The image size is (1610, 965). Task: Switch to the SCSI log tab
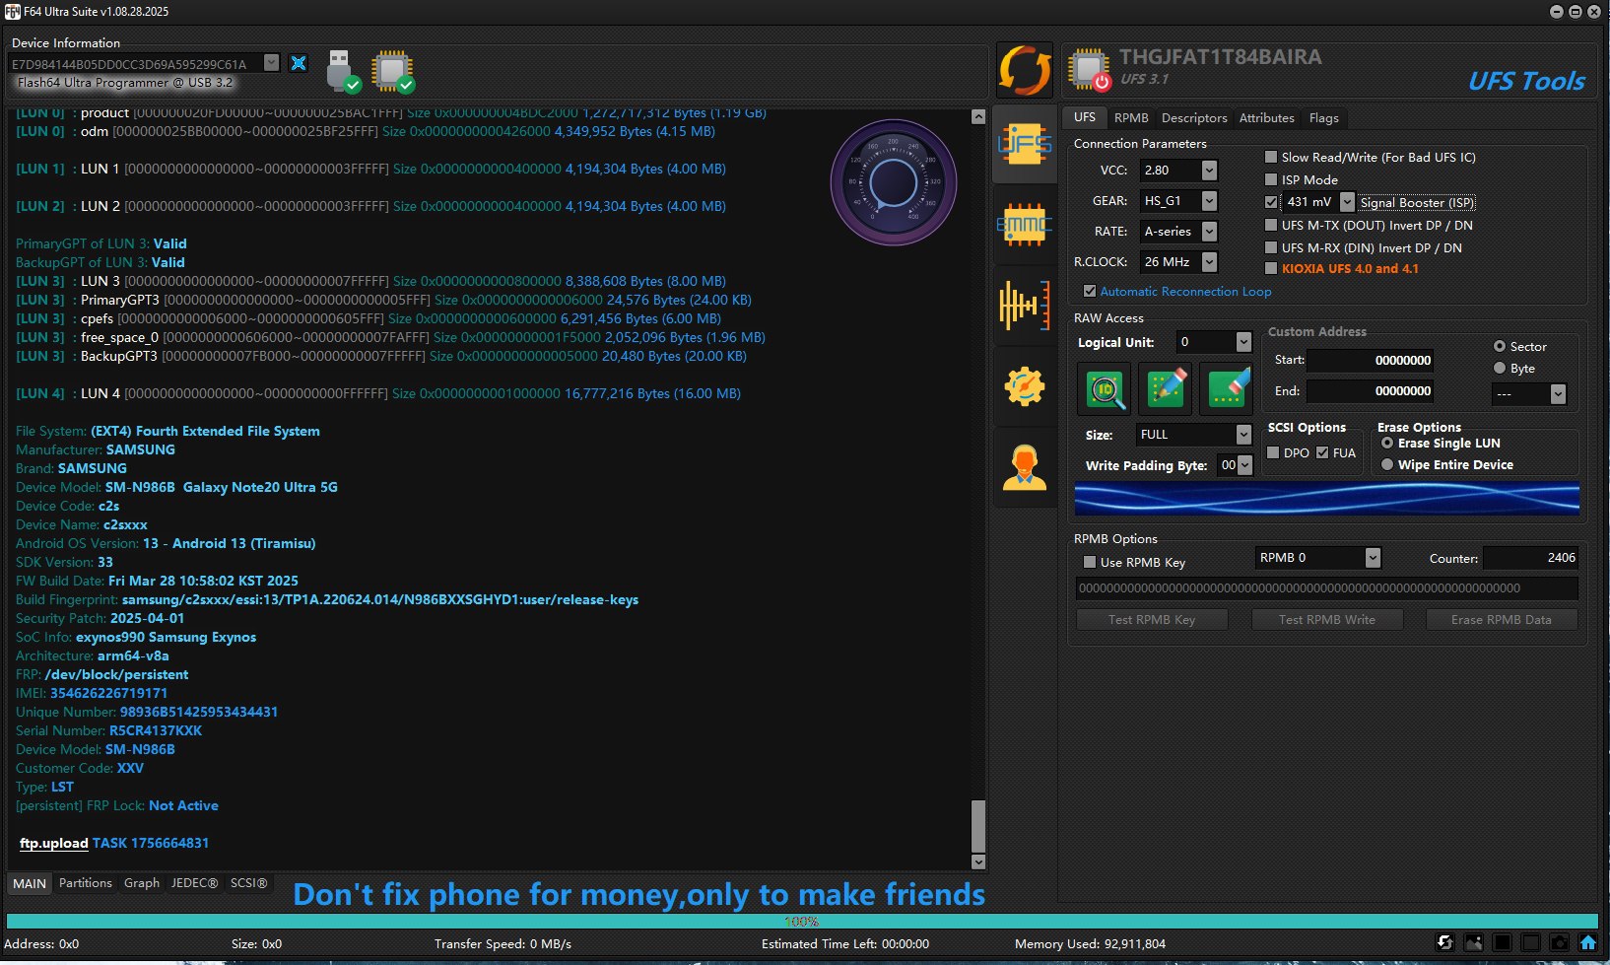tap(248, 883)
